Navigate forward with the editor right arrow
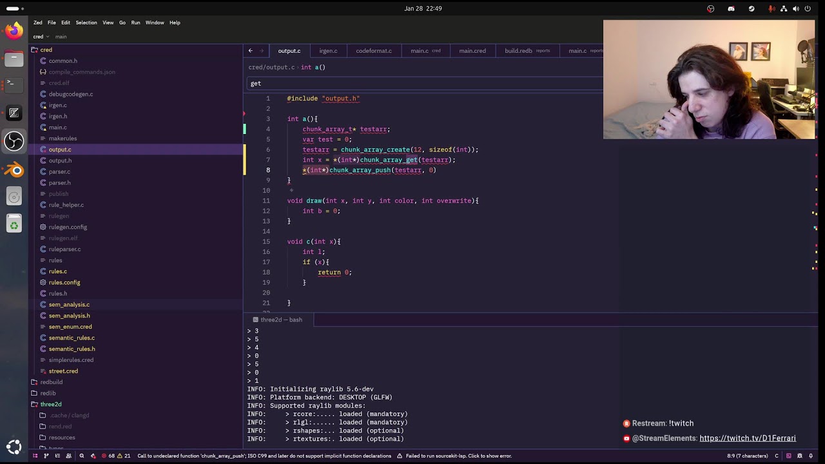 (262, 50)
